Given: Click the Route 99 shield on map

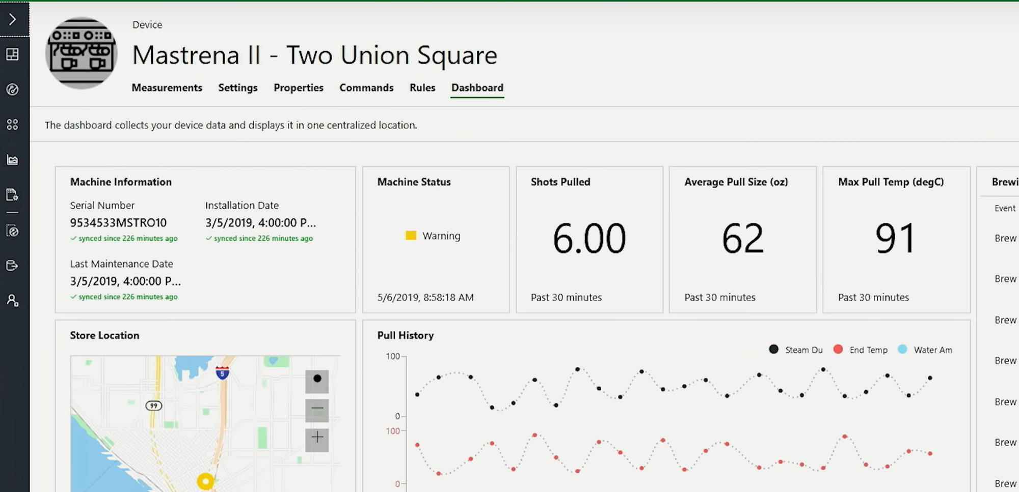Looking at the screenshot, I should (154, 406).
